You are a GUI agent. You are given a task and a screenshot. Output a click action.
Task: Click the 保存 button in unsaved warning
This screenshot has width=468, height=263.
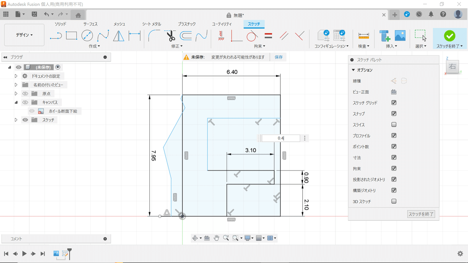pyautogui.click(x=278, y=57)
